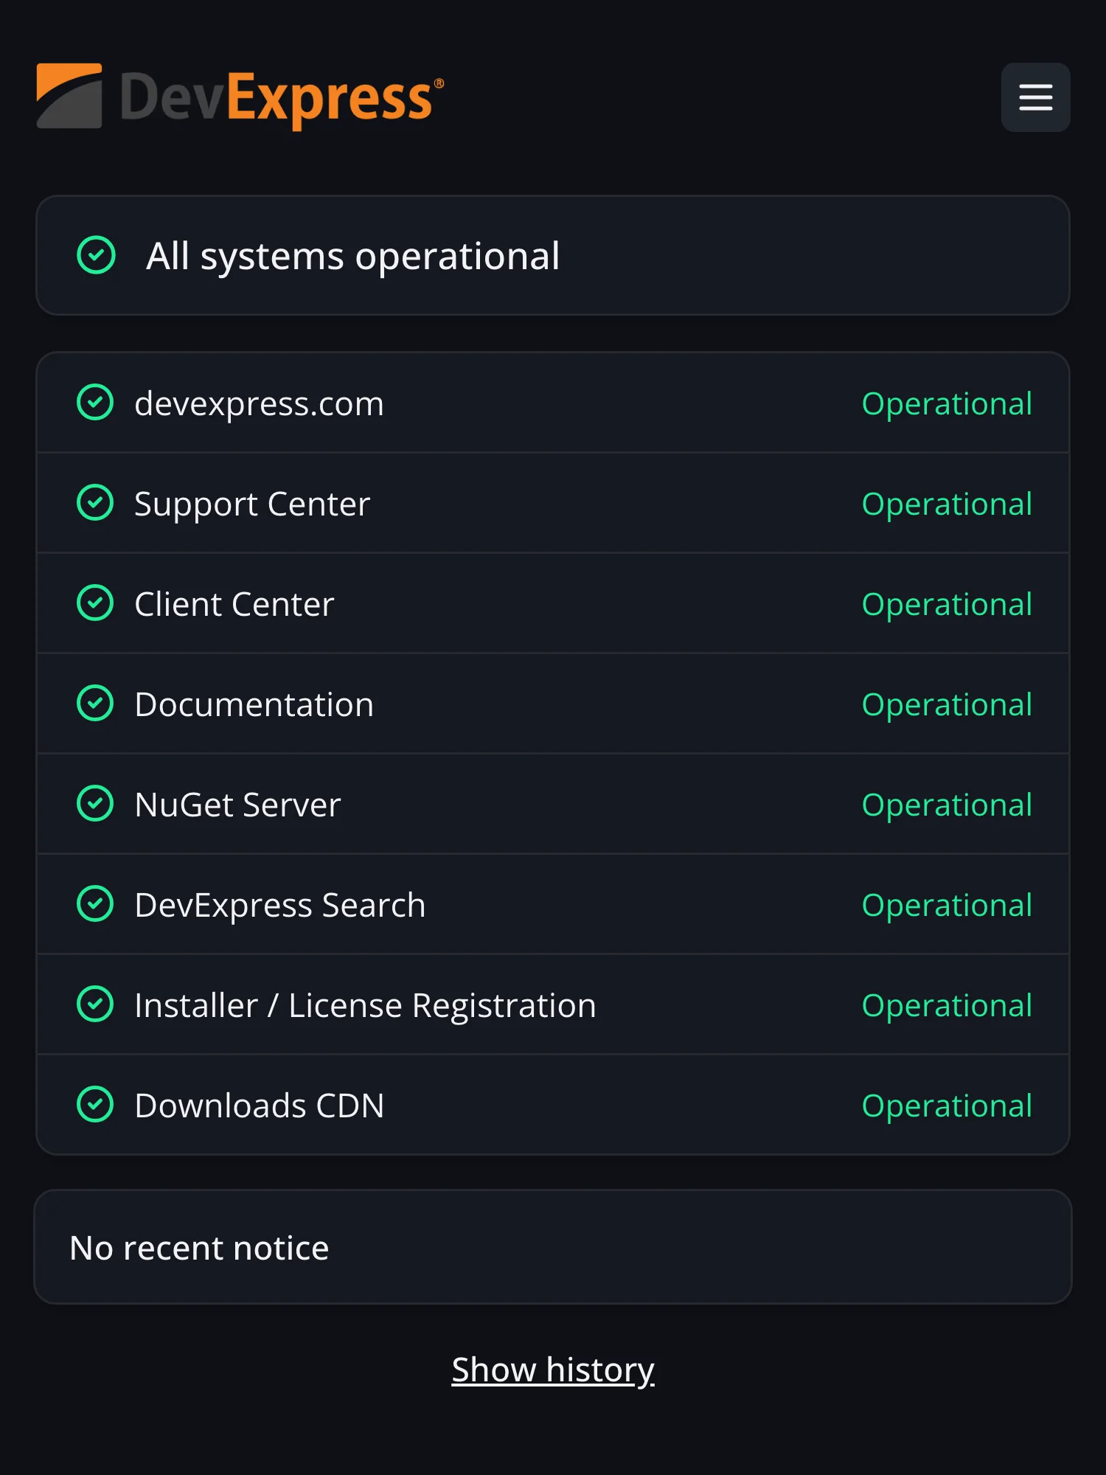Click Operational status for DevExpress Search
Viewport: 1106px width, 1475px height.
[x=947, y=906]
